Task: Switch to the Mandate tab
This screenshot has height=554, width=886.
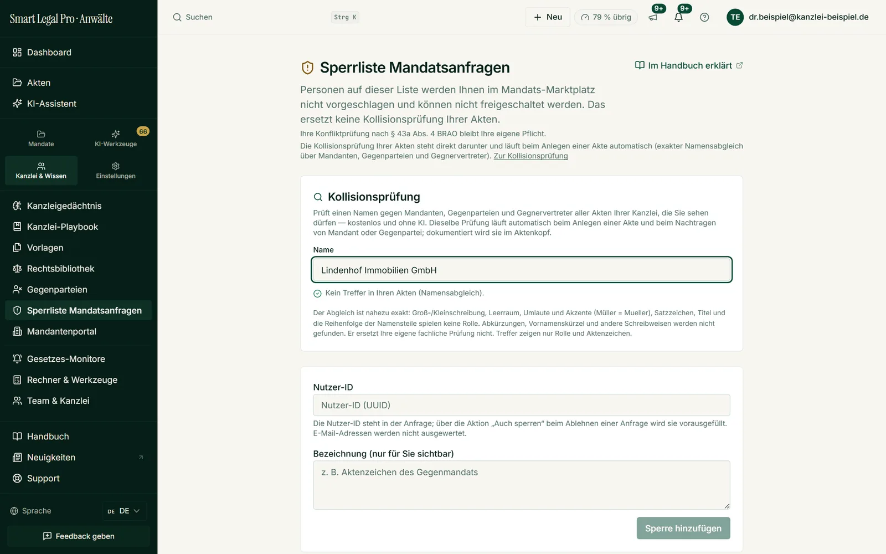Action: click(x=41, y=138)
